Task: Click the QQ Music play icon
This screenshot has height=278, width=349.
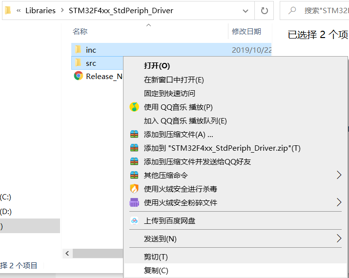Action: coord(134,107)
